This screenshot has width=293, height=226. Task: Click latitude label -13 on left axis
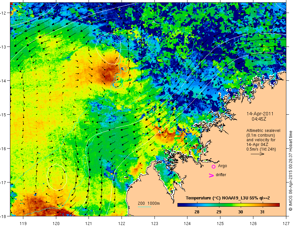[x=3, y=47]
